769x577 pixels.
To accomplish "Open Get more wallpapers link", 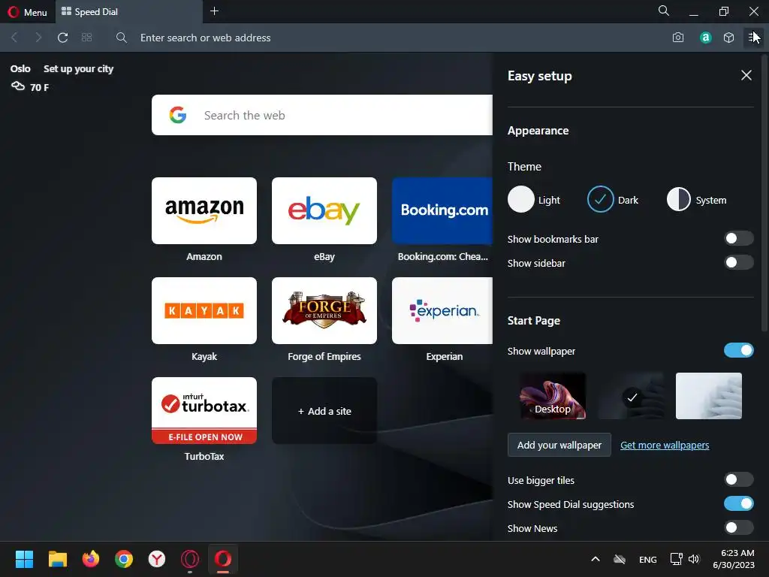I will pos(665,445).
